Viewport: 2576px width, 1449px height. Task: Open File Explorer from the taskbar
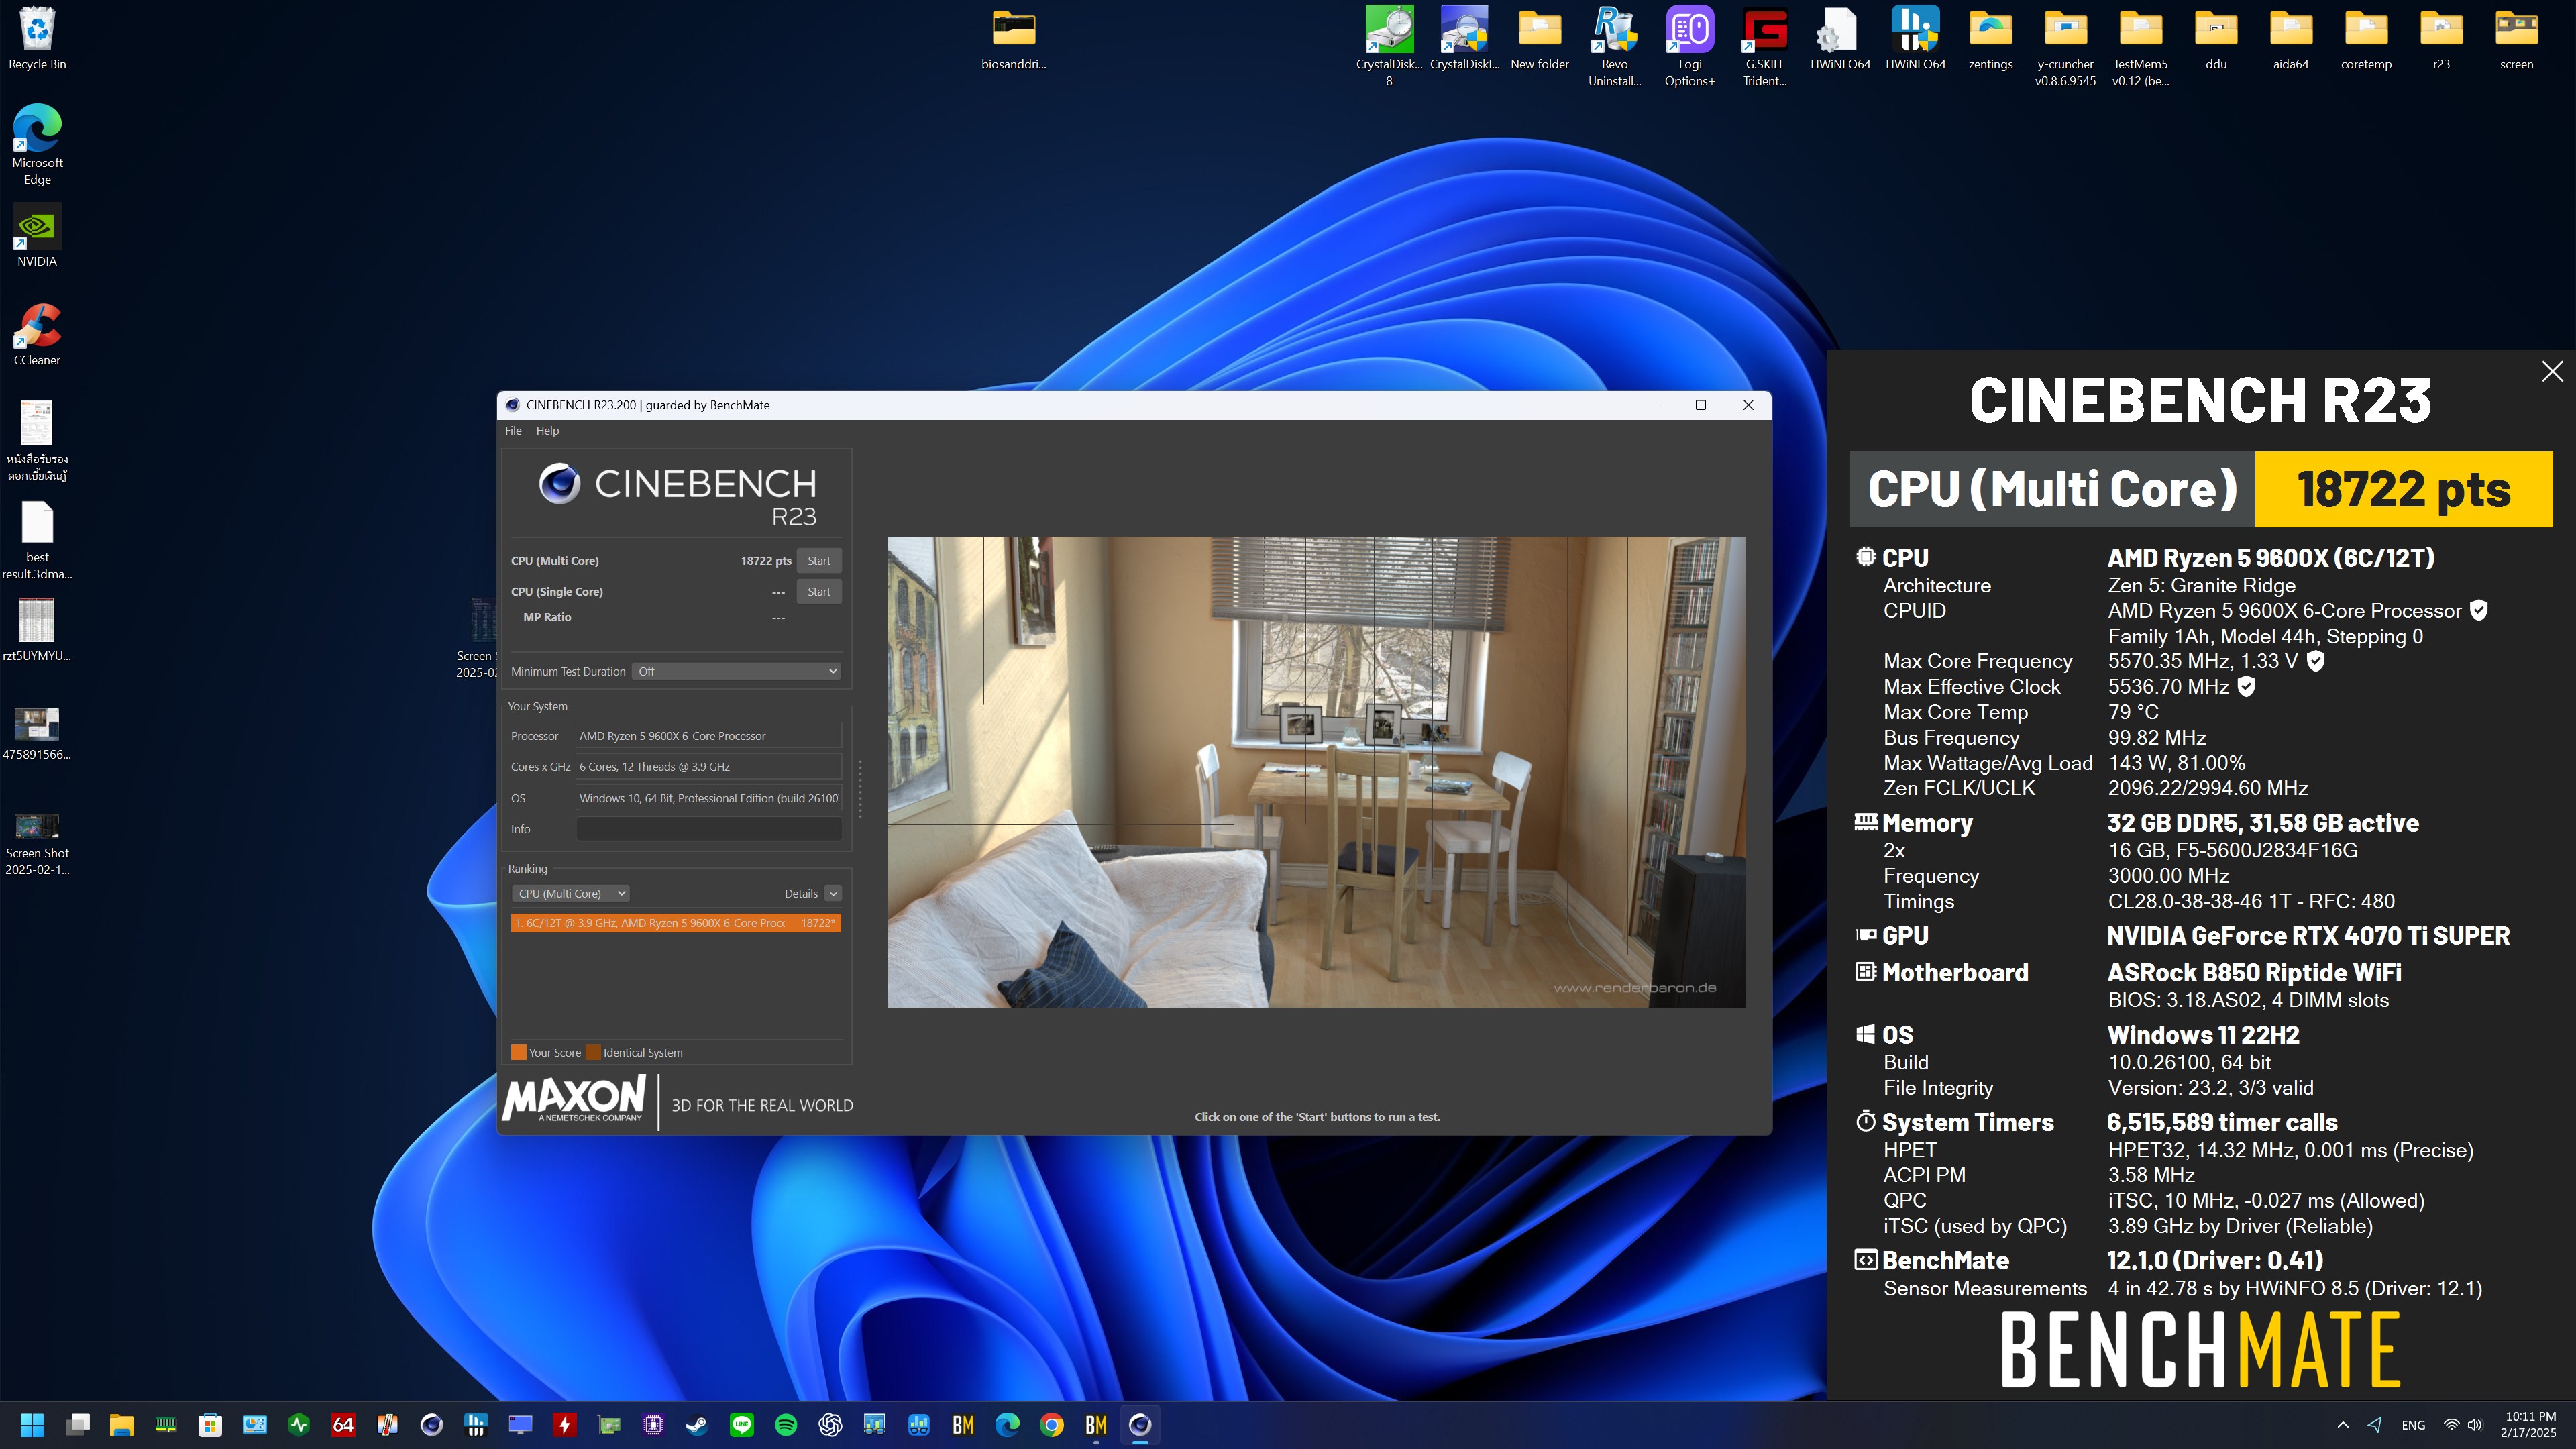(x=122, y=1425)
